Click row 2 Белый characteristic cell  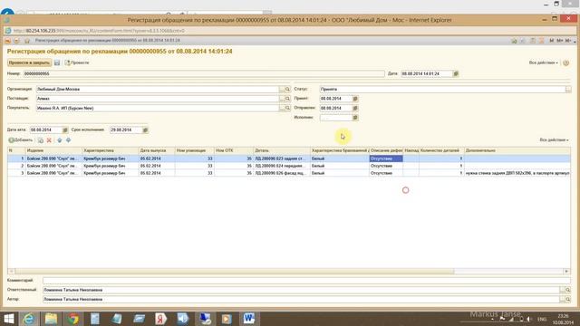tap(339, 166)
